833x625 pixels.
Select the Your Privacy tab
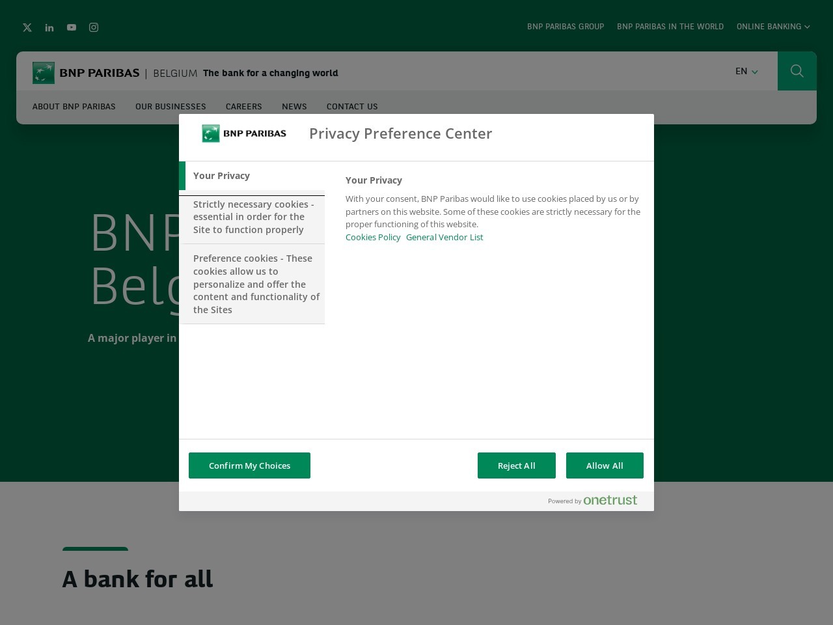click(x=252, y=176)
